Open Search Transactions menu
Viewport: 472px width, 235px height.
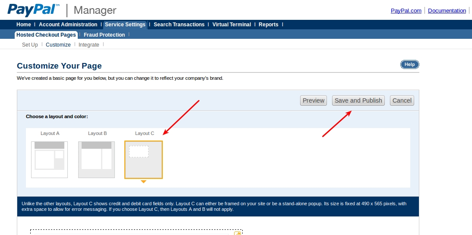(179, 25)
